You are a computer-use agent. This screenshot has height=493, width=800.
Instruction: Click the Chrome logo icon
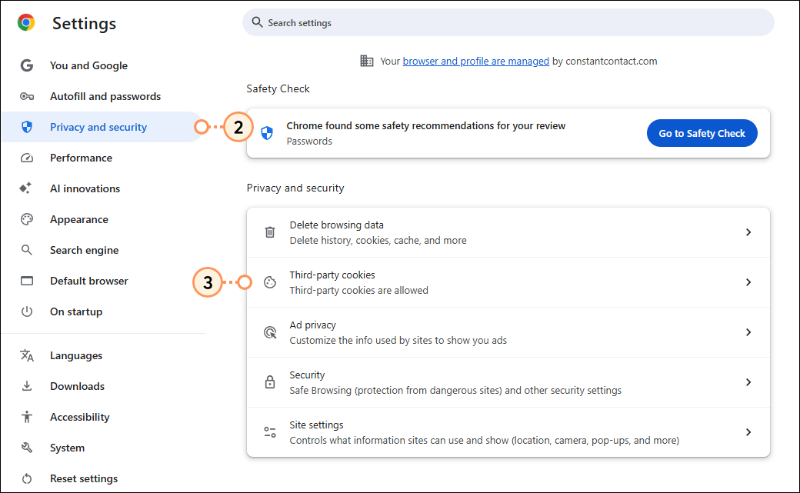click(x=25, y=23)
